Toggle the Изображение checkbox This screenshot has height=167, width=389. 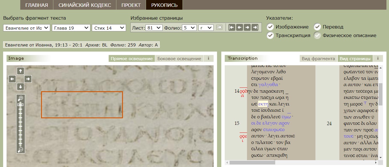pos(270,27)
